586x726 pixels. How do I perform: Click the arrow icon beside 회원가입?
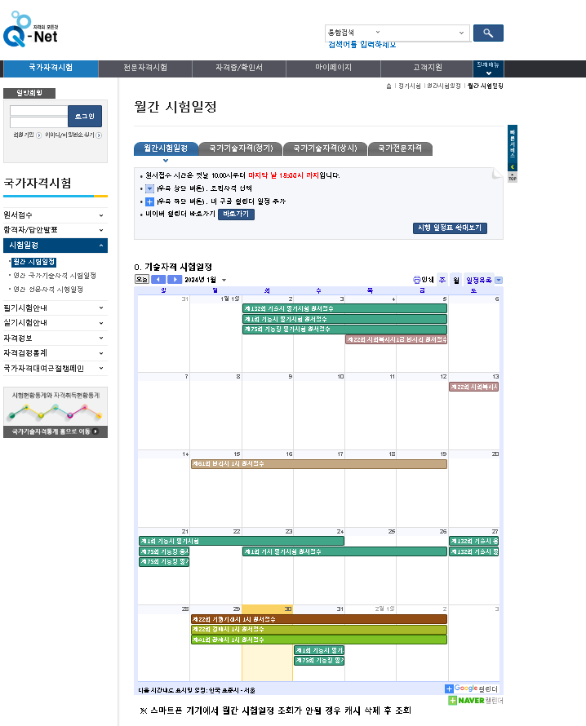(x=39, y=135)
